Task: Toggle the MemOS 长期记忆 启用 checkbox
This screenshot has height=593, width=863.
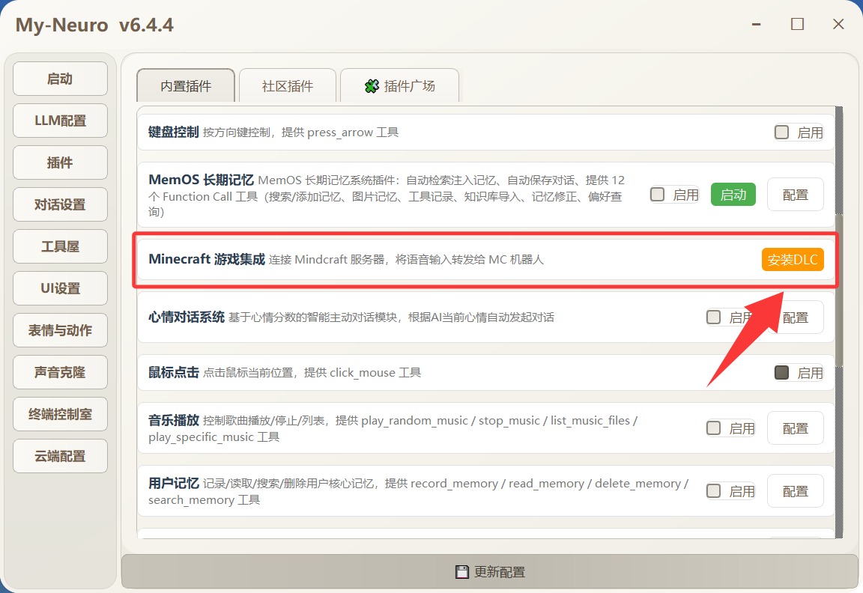Action: [x=658, y=195]
